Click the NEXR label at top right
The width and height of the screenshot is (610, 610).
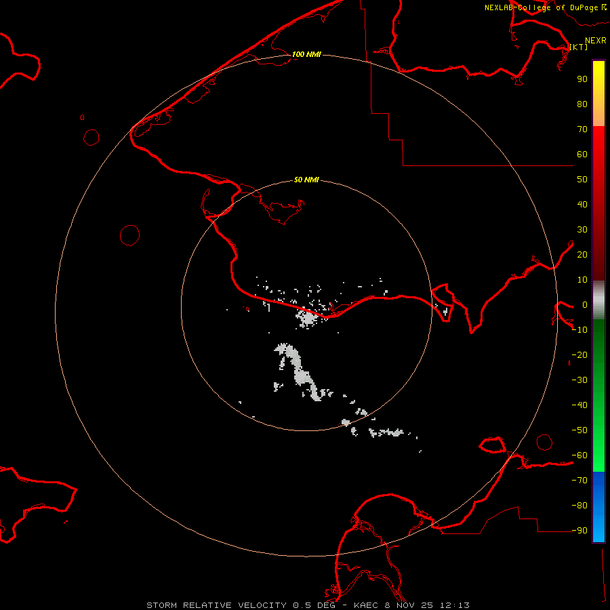click(595, 41)
